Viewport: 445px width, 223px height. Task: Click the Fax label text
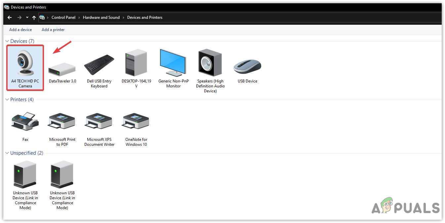tap(25, 140)
